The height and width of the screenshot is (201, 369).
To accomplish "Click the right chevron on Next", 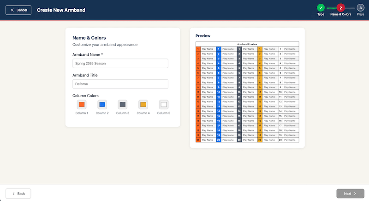I will tap(355, 194).
